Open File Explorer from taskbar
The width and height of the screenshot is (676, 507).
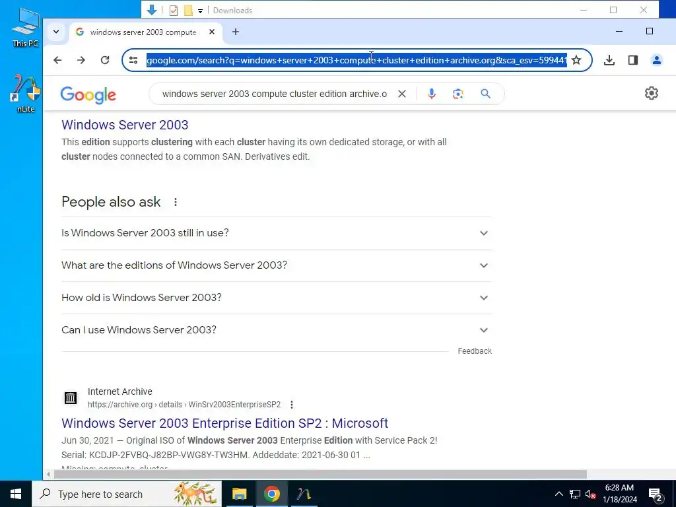pos(239,494)
